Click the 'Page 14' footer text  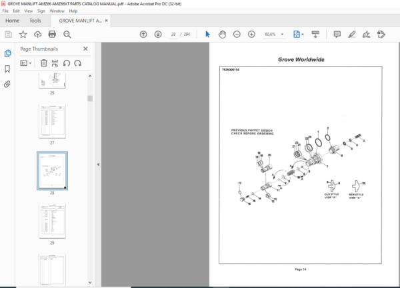(301, 269)
